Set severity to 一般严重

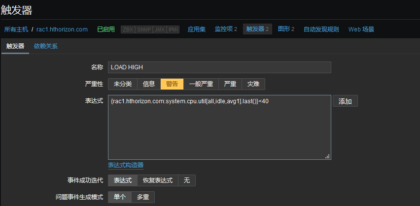[201, 84]
